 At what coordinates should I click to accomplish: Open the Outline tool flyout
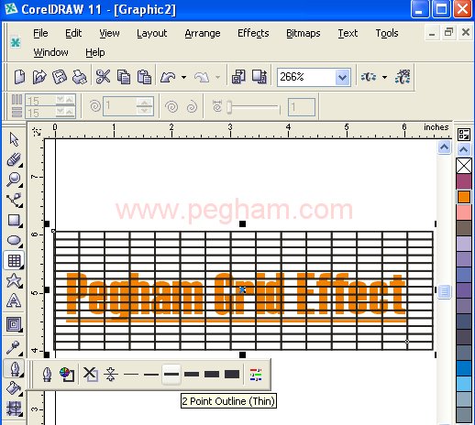click(14, 368)
